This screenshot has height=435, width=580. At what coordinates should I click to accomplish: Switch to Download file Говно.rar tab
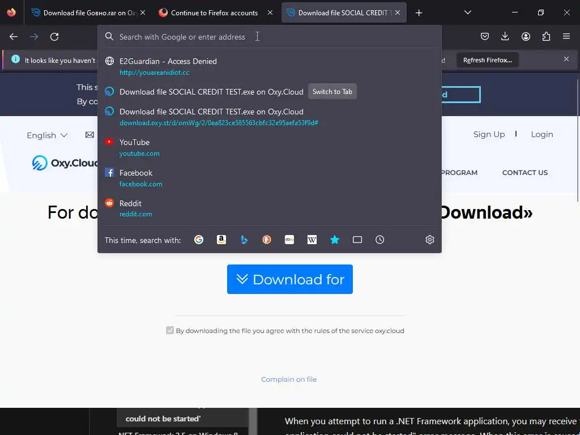89,12
